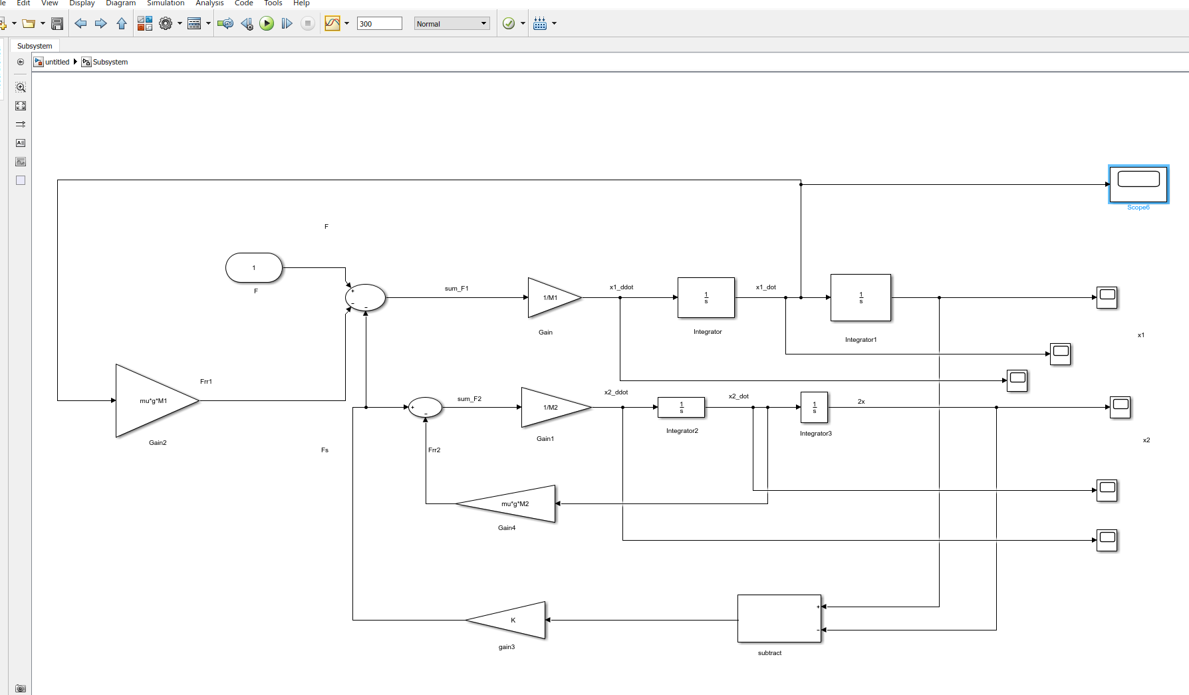Click the screenshot camera icon at bottom
1189x695 pixels.
(x=21, y=688)
